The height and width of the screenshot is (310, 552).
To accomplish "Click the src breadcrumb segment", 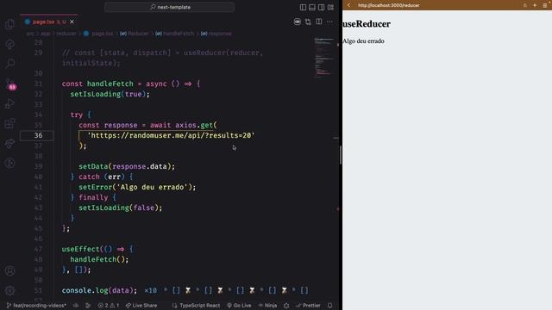I will click(x=30, y=34).
